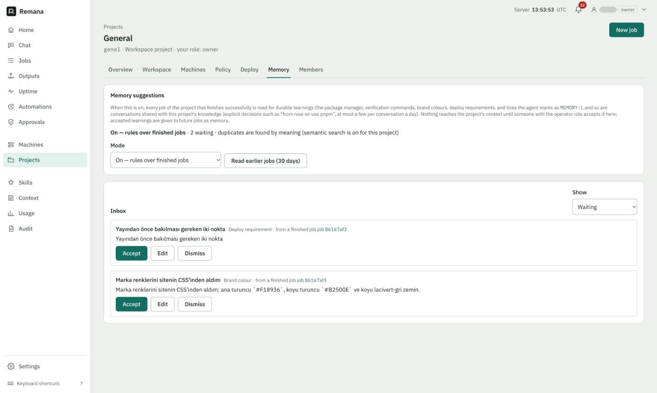
Task: Switch to the Members tab
Action: 311,69
